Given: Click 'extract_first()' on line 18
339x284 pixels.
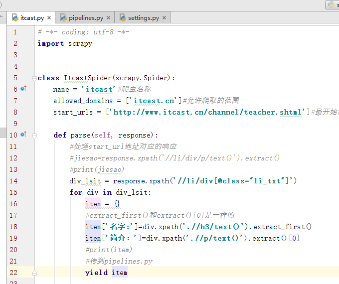Looking at the screenshot, I should (x=282, y=227).
